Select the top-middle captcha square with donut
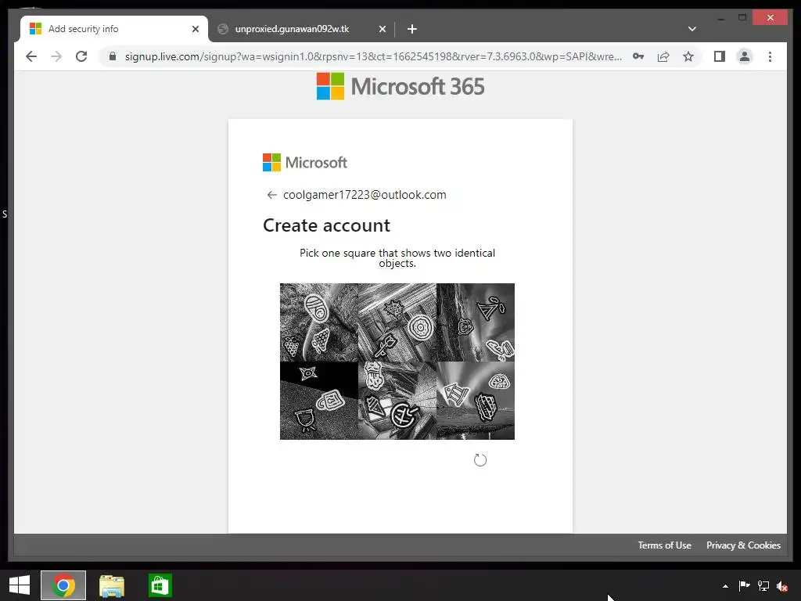This screenshot has width=801, height=601. pyautogui.click(x=397, y=322)
